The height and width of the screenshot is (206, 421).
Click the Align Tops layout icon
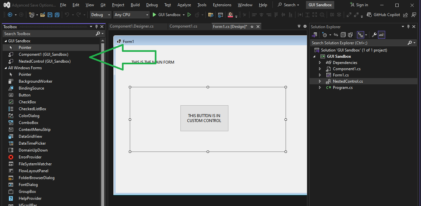pos(276,15)
